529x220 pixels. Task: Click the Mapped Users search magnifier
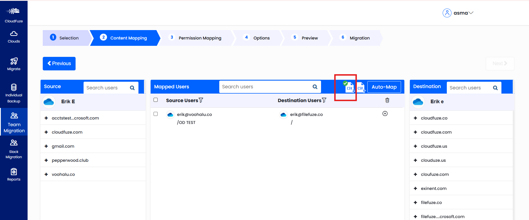[x=315, y=87]
